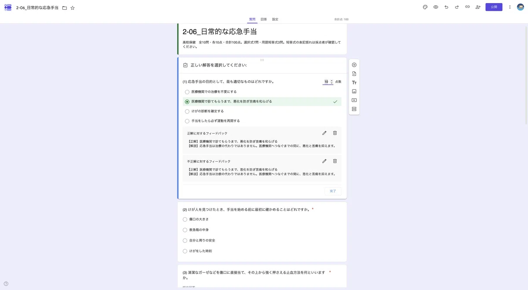Viewport: 528px width, 290px height.
Task: Add a new section
Action: point(354,109)
